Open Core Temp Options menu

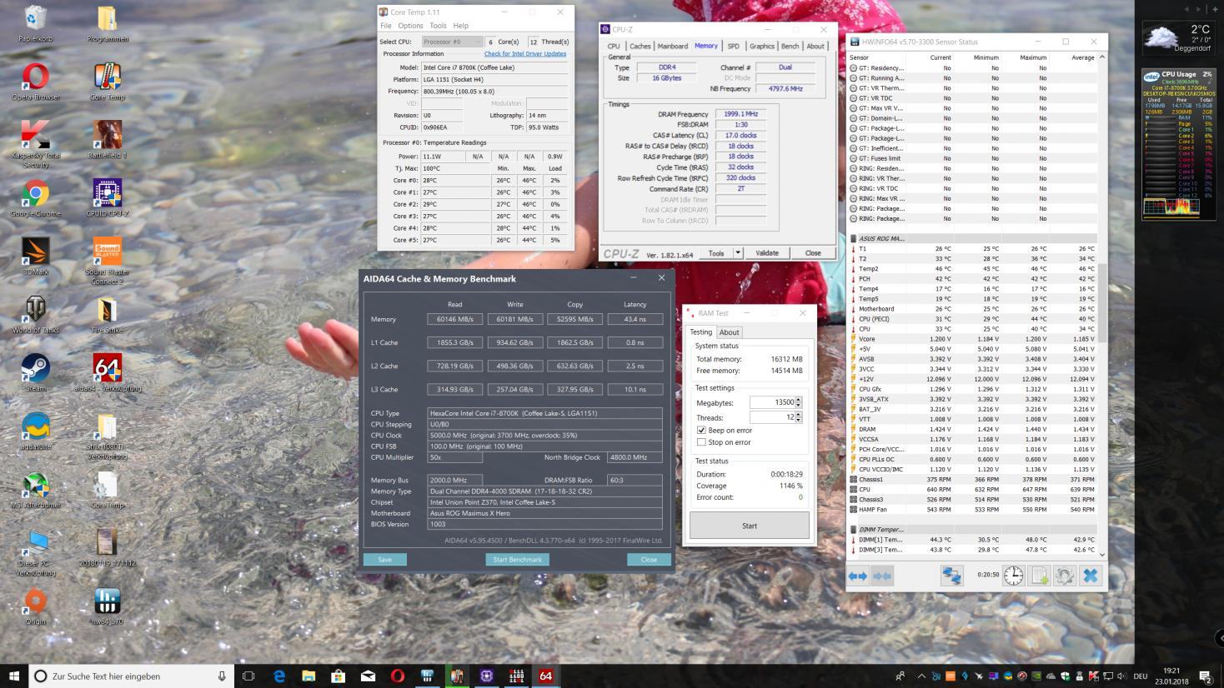pos(410,26)
